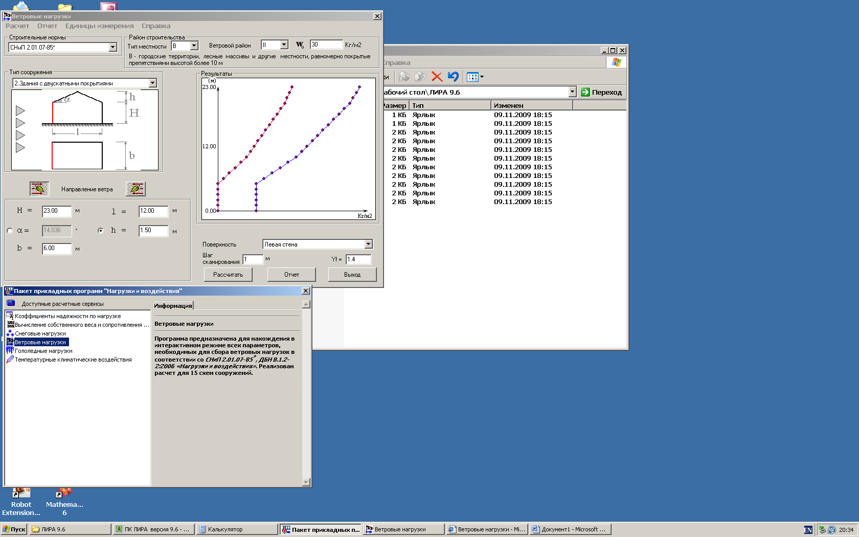Open the Отчет menu
859x537 pixels.
pos(47,26)
